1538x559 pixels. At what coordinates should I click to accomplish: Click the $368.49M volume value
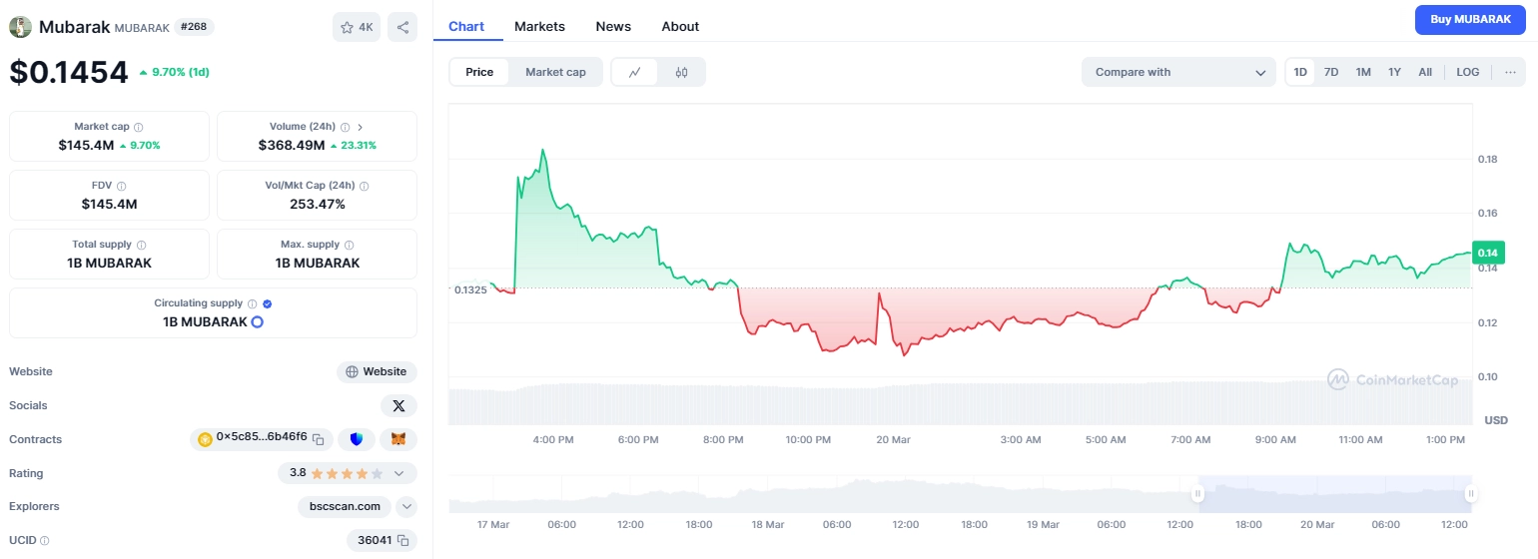[x=292, y=145]
